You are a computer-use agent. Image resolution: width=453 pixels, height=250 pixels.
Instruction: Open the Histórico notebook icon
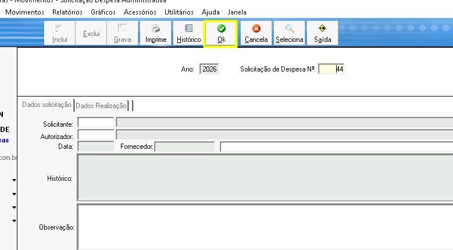point(188,28)
